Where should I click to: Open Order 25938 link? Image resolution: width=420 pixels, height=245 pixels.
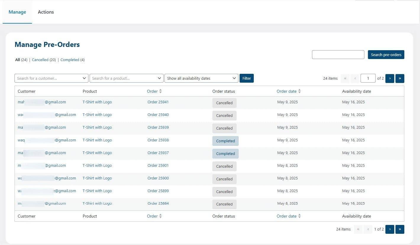(158, 140)
